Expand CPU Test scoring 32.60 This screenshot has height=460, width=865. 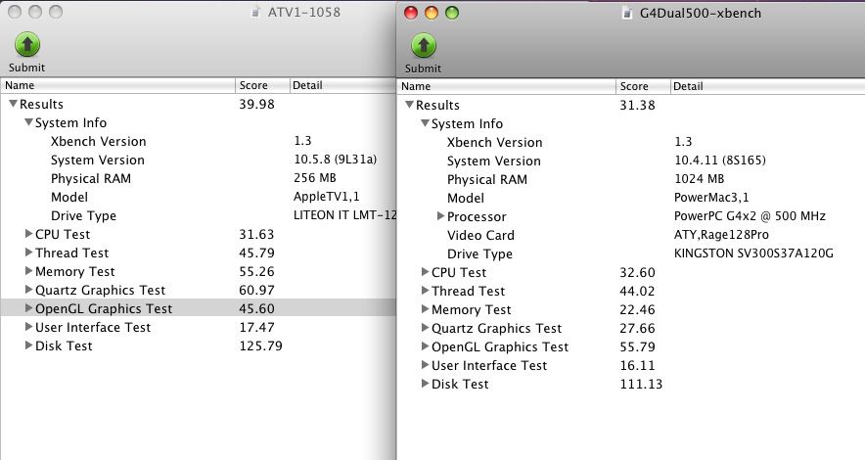[x=425, y=272]
